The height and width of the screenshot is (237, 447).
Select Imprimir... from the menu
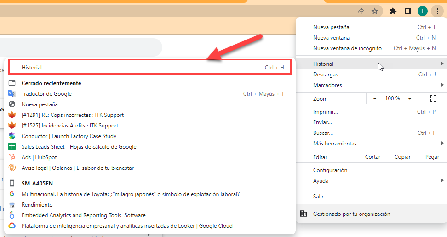pyautogui.click(x=372, y=111)
